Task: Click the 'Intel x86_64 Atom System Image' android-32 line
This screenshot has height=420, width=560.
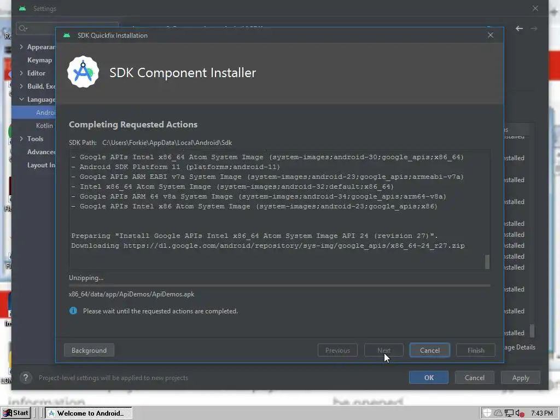Action: [x=232, y=186]
